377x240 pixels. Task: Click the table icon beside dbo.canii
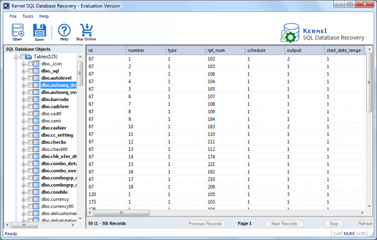click(x=36, y=120)
